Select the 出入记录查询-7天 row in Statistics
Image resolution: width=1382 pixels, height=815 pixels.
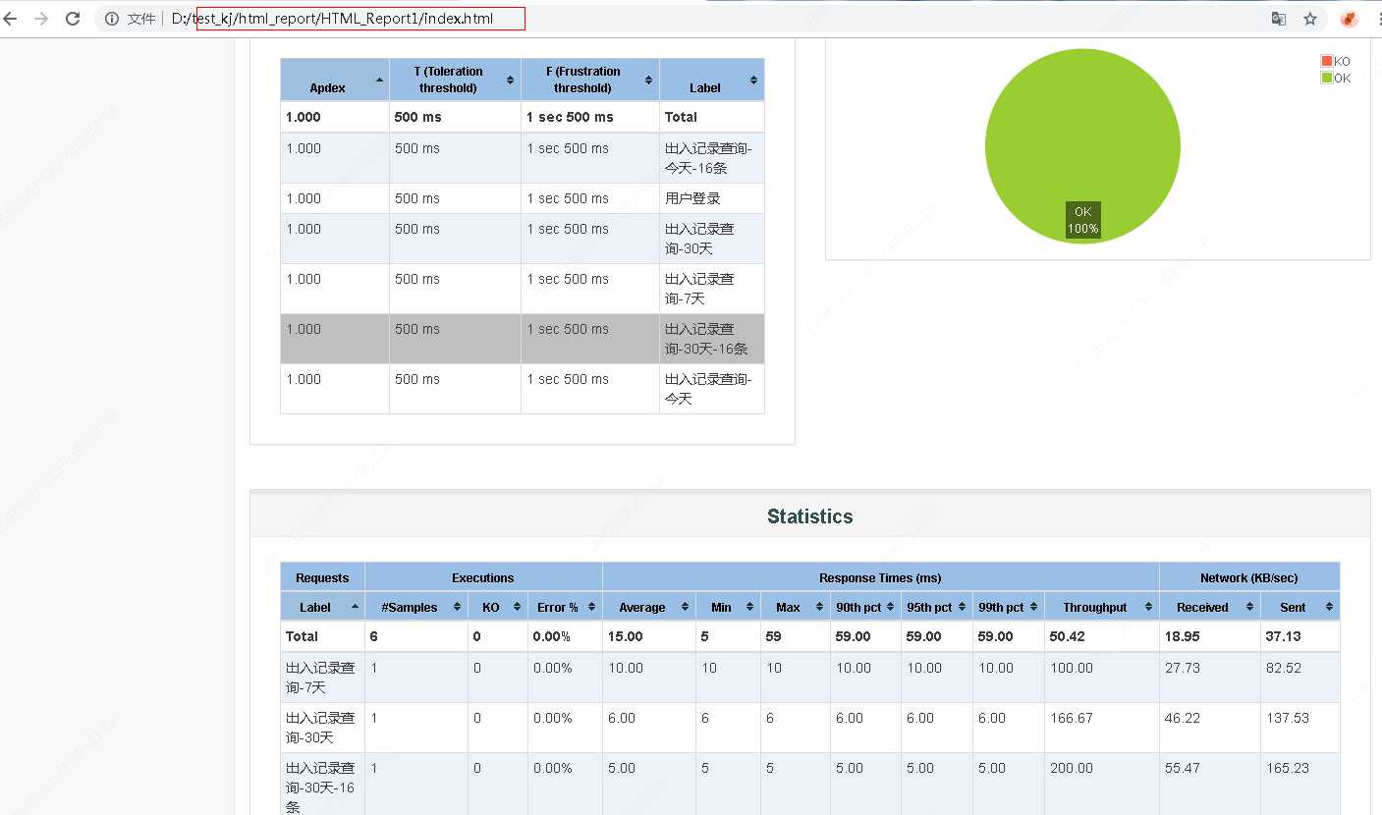810,678
